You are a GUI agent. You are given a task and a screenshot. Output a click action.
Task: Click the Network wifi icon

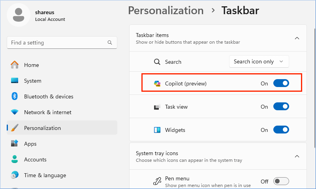pos(15,112)
